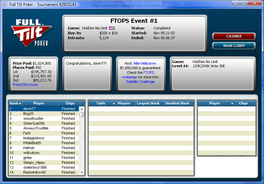Select player AlwaysTrustMe row
Screen dimensions: 264x184
pos(44,128)
